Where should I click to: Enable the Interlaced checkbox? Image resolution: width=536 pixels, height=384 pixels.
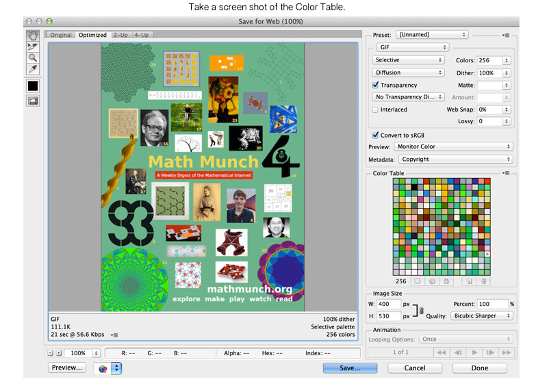pos(375,110)
